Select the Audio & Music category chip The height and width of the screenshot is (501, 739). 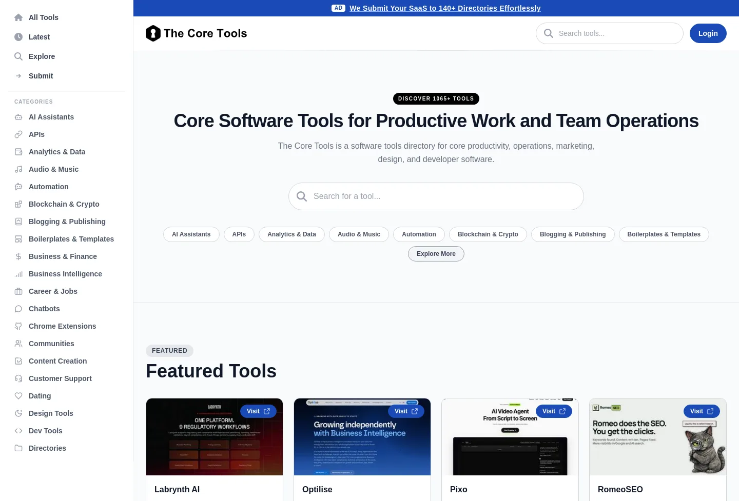(359, 234)
